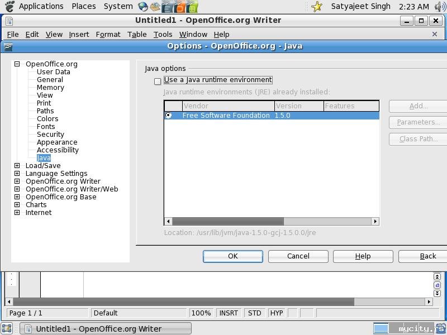This screenshot has width=447, height=335.
Task: Select User Data in the options tree
Action: point(53,72)
